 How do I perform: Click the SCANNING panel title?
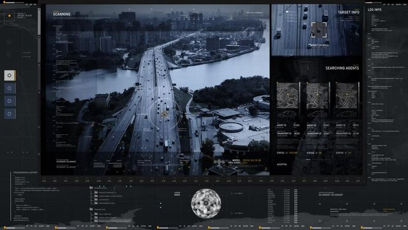[62, 14]
